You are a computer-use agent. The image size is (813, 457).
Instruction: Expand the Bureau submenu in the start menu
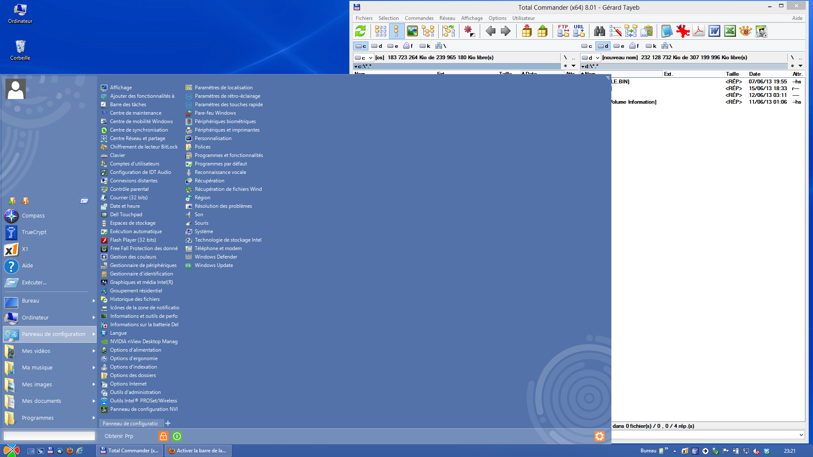tap(94, 301)
